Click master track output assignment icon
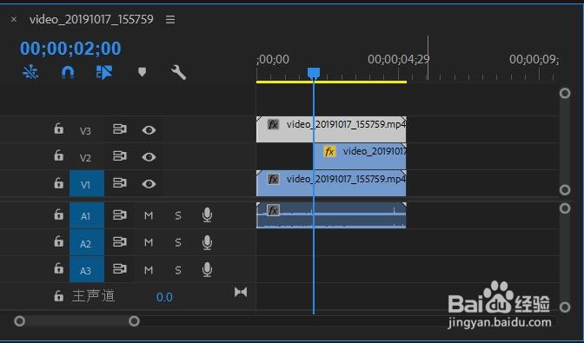Viewport: 584px width, 343px height. point(241,292)
